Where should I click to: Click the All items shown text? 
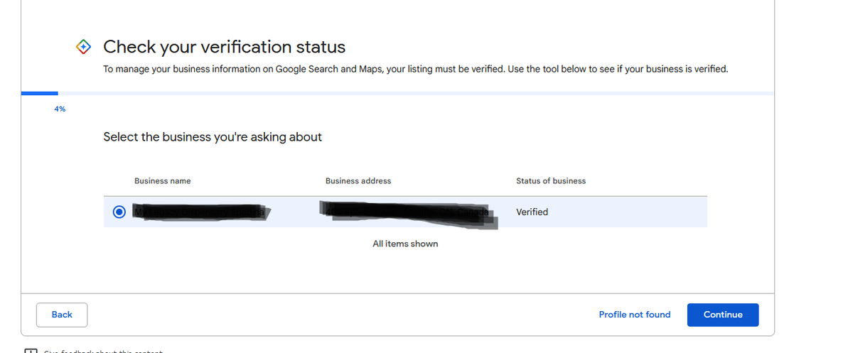(x=405, y=244)
